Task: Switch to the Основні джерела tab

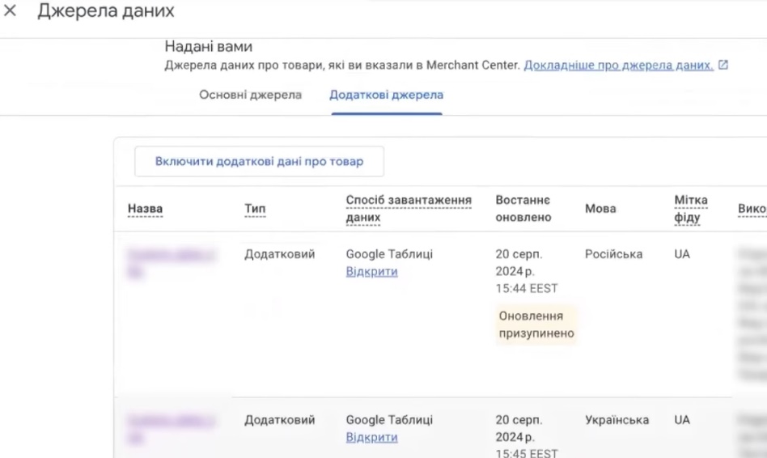Action: pos(250,95)
